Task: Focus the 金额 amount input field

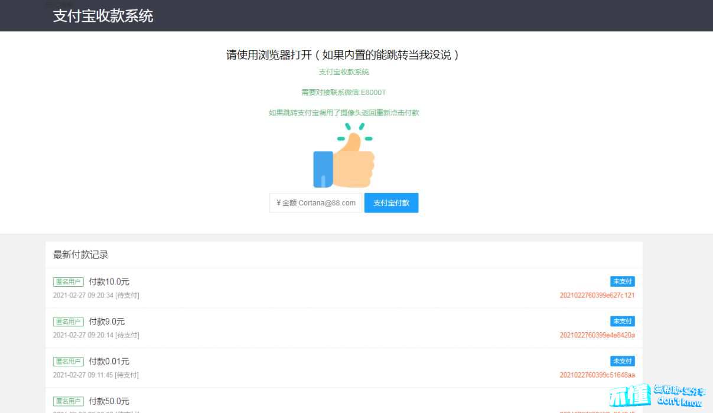Action: point(315,203)
